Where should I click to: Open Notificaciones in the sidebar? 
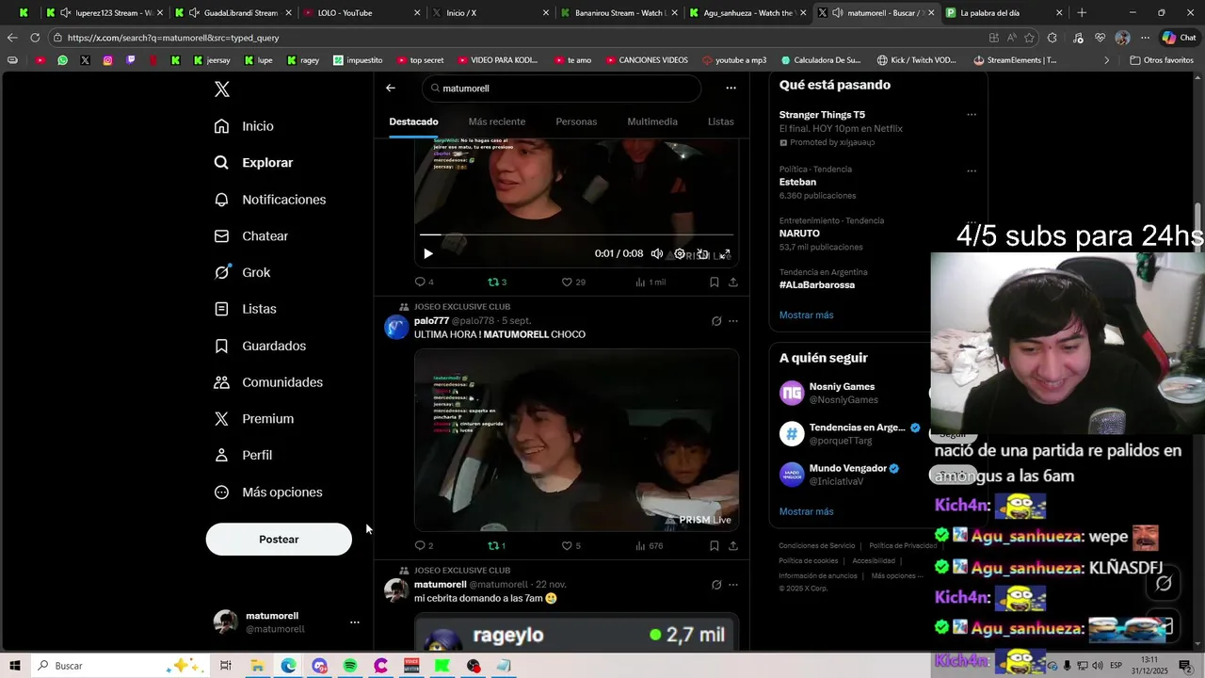click(x=269, y=200)
